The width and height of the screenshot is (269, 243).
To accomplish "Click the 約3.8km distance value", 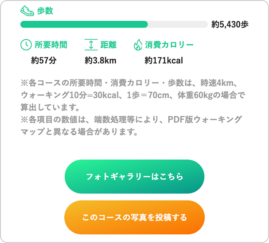I will pos(101,61).
